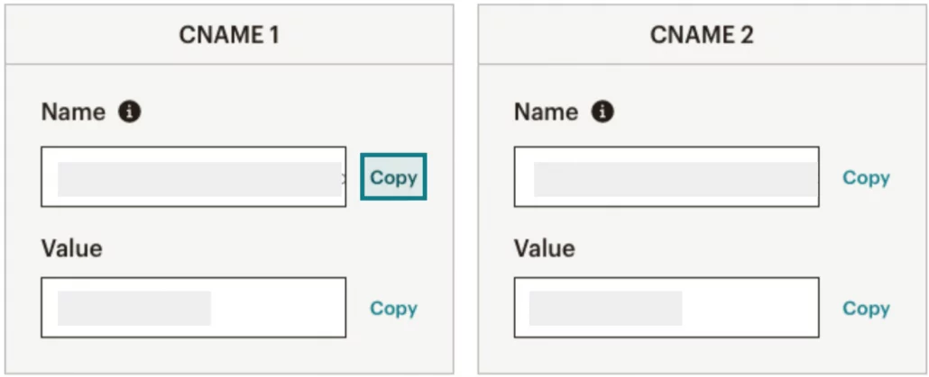Copy the CNAME 1 Value
The image size is (929, 377).
pos(393,308)
